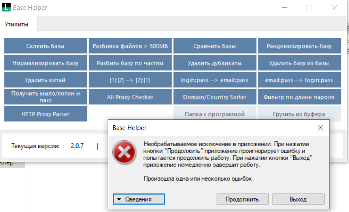
Task: Launch 'Удалить дубликаты' utility
Action: click(x=215, y=63)
